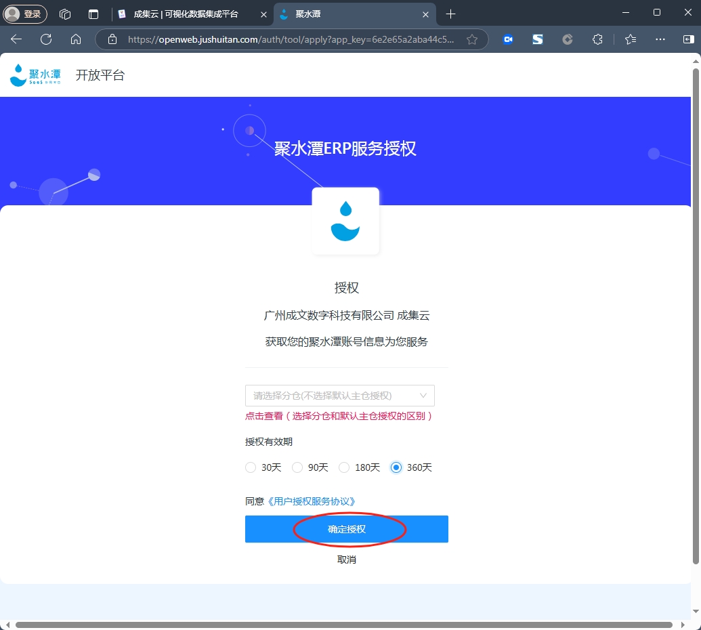Click the 聚水潭 logo in header
The height and width of the screenshot is (630, 701).
[35, 75]
